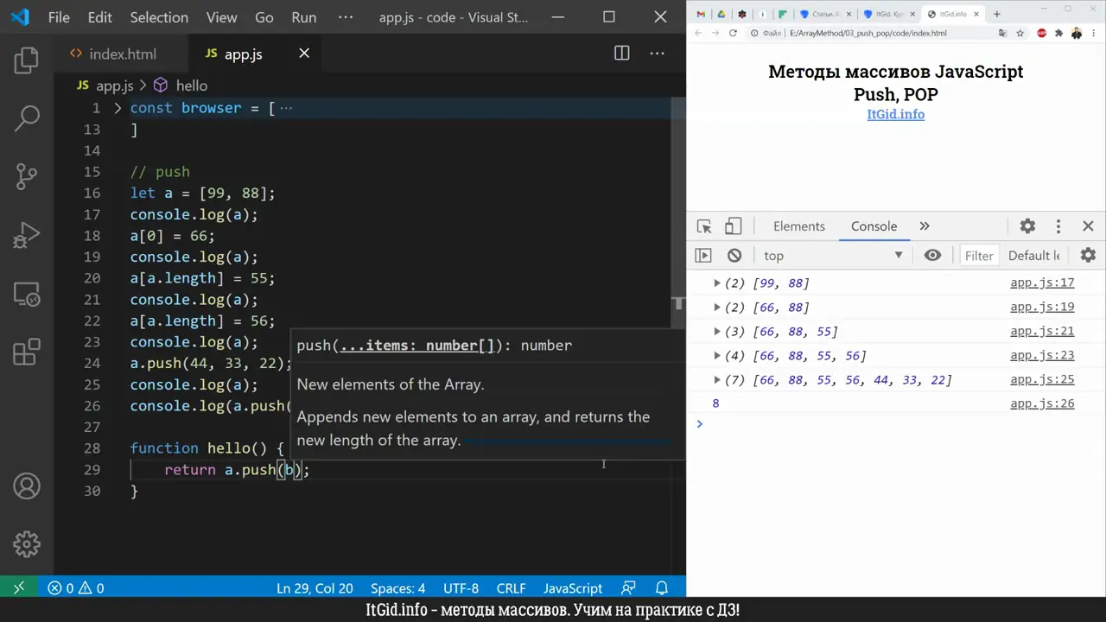This screenshot has width=1106, height=622.
Task: Open source link app.js:25
Action: 1041,380
